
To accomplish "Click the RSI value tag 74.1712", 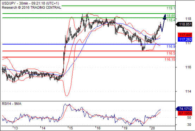I will pyautogui.click(x=184, y=109).
